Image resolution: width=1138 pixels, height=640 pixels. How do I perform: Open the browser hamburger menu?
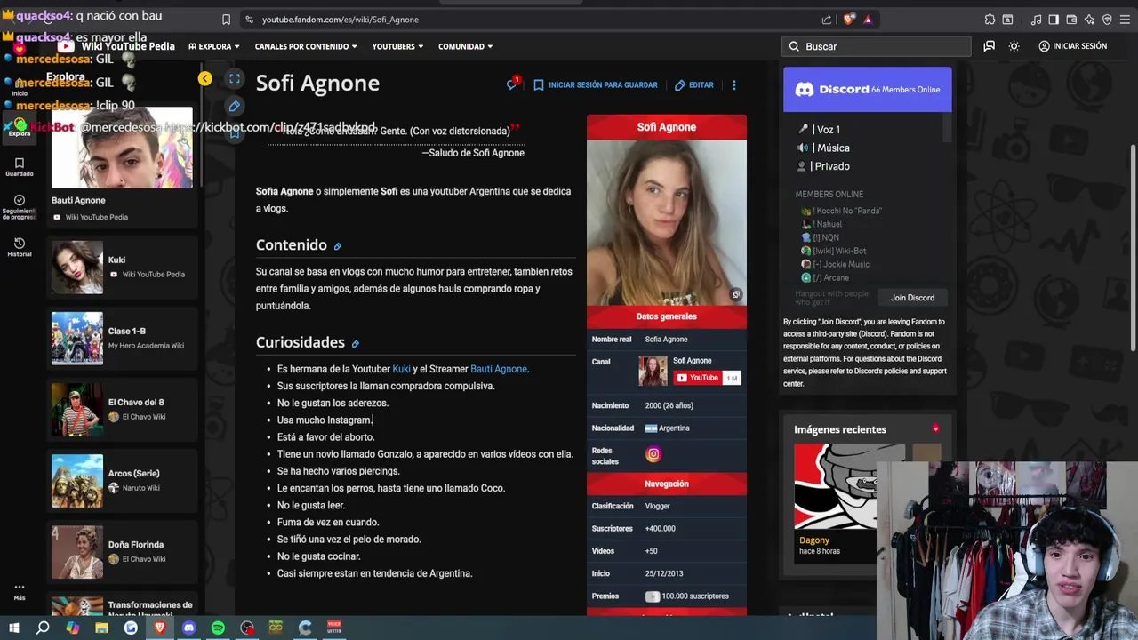(1125, 20)
